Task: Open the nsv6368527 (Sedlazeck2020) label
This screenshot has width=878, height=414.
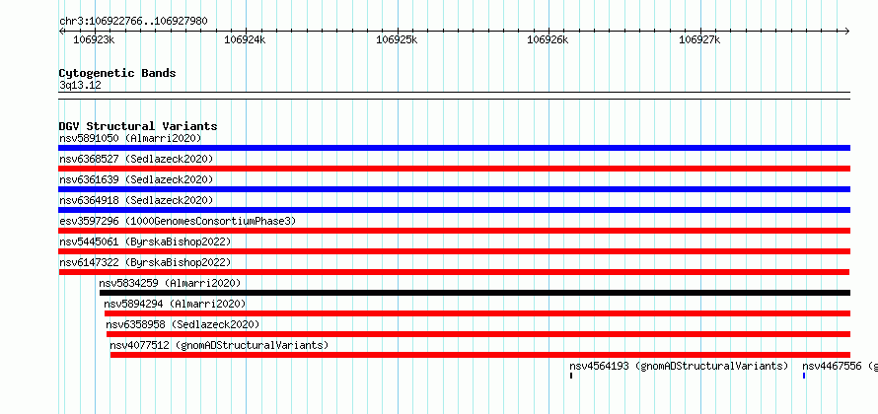Action: 136,159
